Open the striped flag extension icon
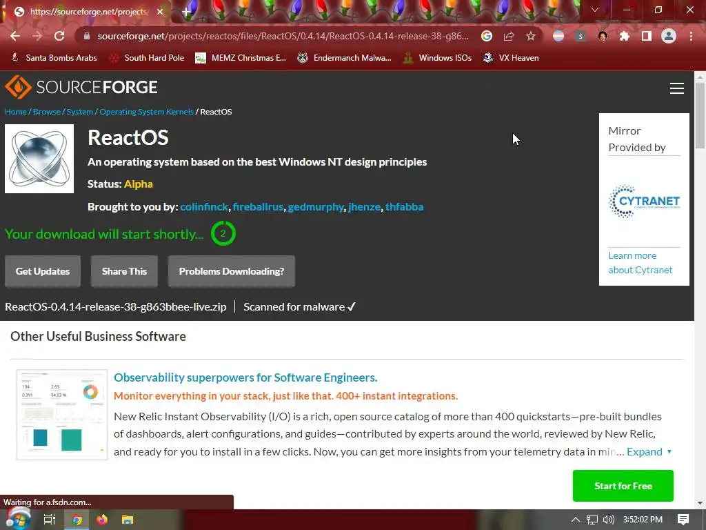Screen dimensions: 706x530 [558, 36]
